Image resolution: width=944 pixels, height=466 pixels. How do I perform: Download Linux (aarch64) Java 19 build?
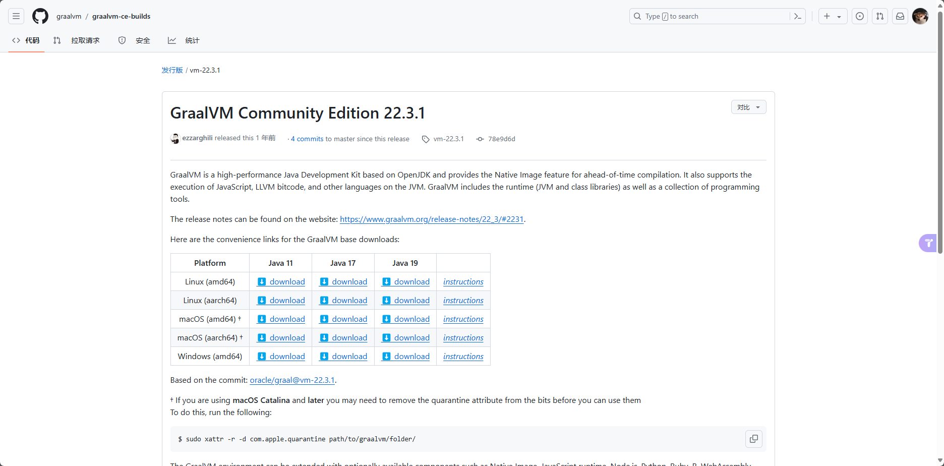tap(405, 301)
